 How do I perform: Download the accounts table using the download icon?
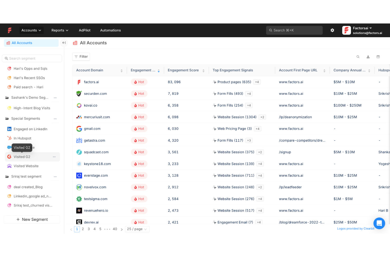[x=368, y=57]
